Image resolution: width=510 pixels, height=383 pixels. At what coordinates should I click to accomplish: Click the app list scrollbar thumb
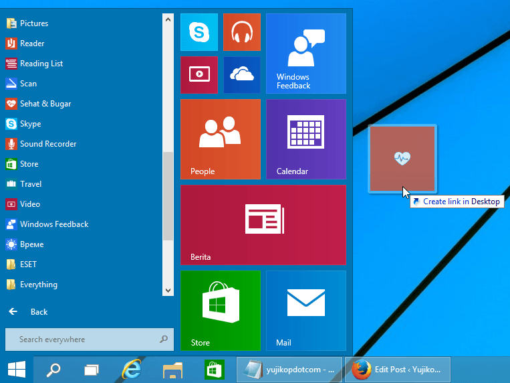[x=168, y=196]
